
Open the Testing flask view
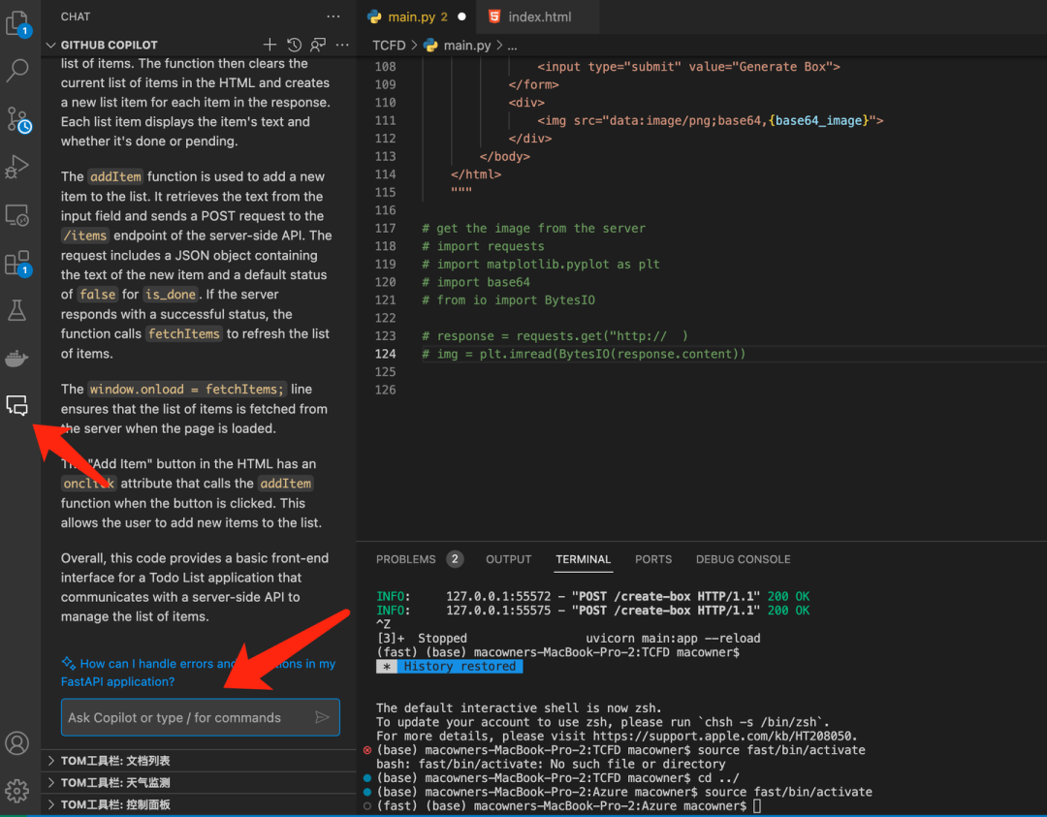coord(16,310)
